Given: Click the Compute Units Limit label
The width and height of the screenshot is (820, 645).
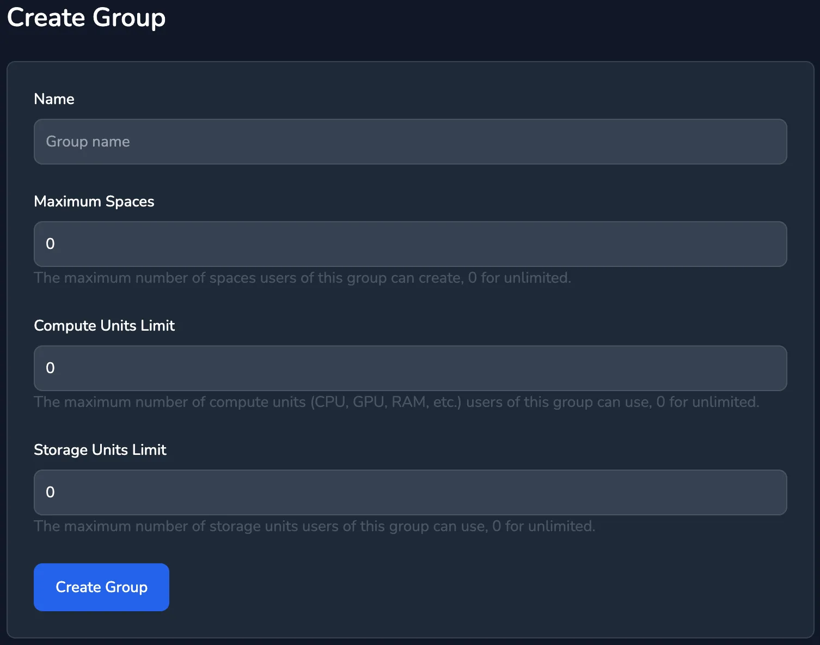Looking at the screenshot, I should click(104, 326).
